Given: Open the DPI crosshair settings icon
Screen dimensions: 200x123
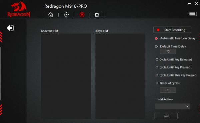Looking at the screenshot, I should tap(66, 15).
